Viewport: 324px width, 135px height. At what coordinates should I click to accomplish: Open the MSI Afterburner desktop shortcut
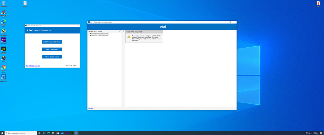(4, 31)
